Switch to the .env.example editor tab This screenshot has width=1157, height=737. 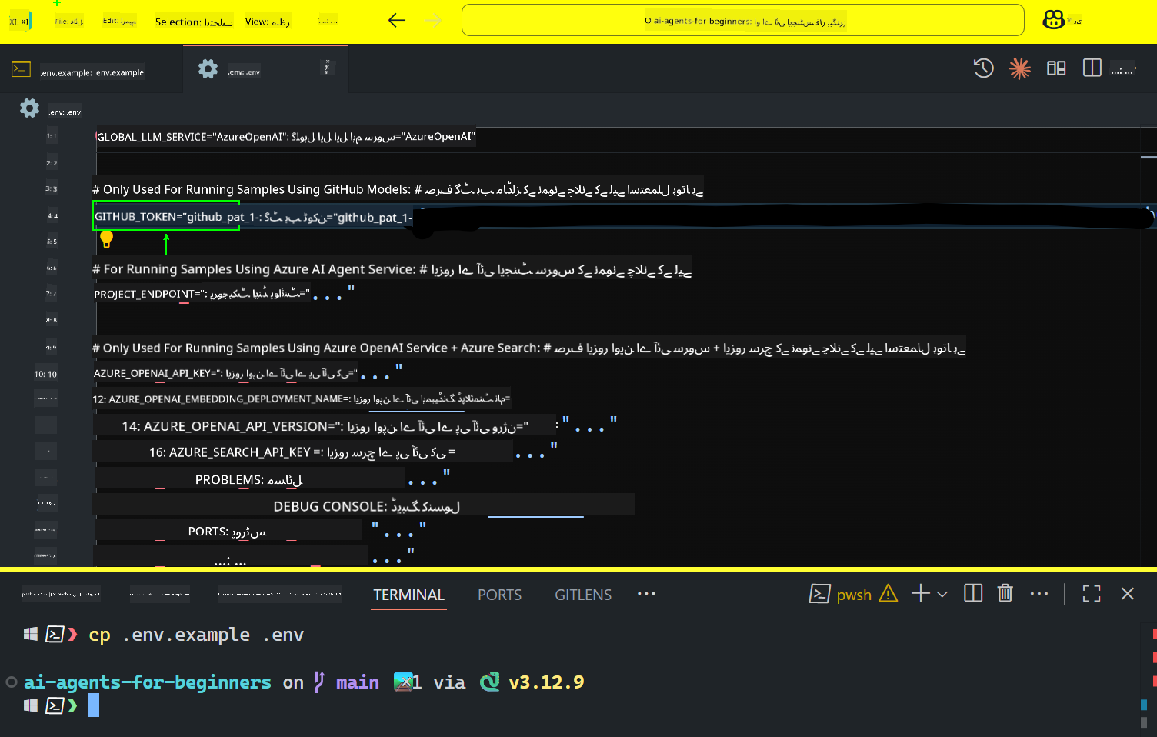pyautogui.click(x=92, y=70)
